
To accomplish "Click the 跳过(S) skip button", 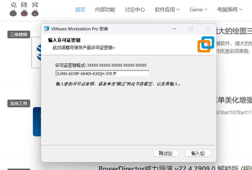I will click(x=166, y=153).
